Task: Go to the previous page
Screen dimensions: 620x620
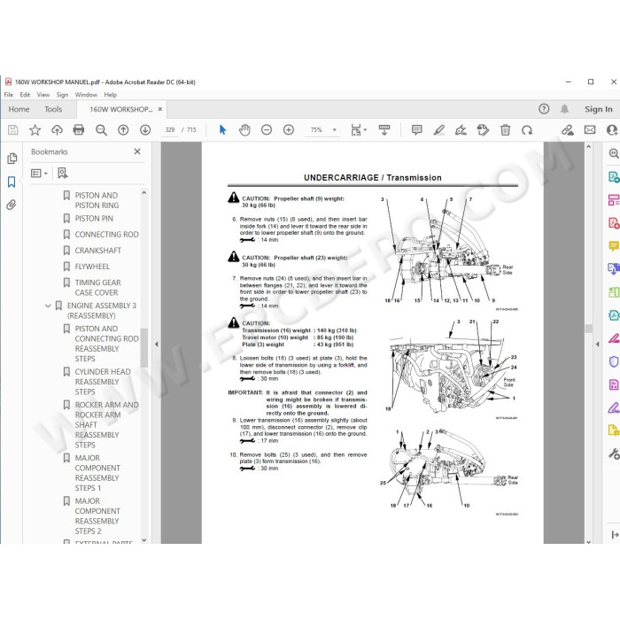Action: point(123,129)
